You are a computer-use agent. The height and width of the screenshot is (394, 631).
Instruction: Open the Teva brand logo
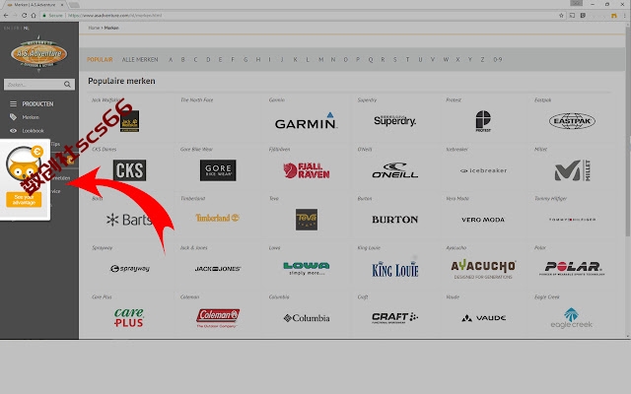click(307, 220)
